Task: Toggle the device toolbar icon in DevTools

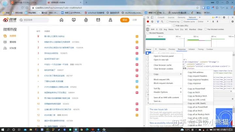Action: click(152, 17)
